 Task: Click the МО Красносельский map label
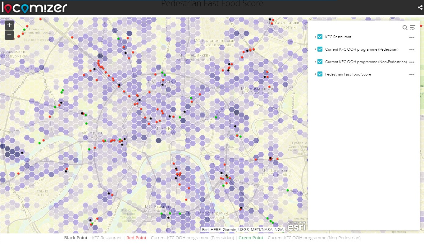coord(215,43)
